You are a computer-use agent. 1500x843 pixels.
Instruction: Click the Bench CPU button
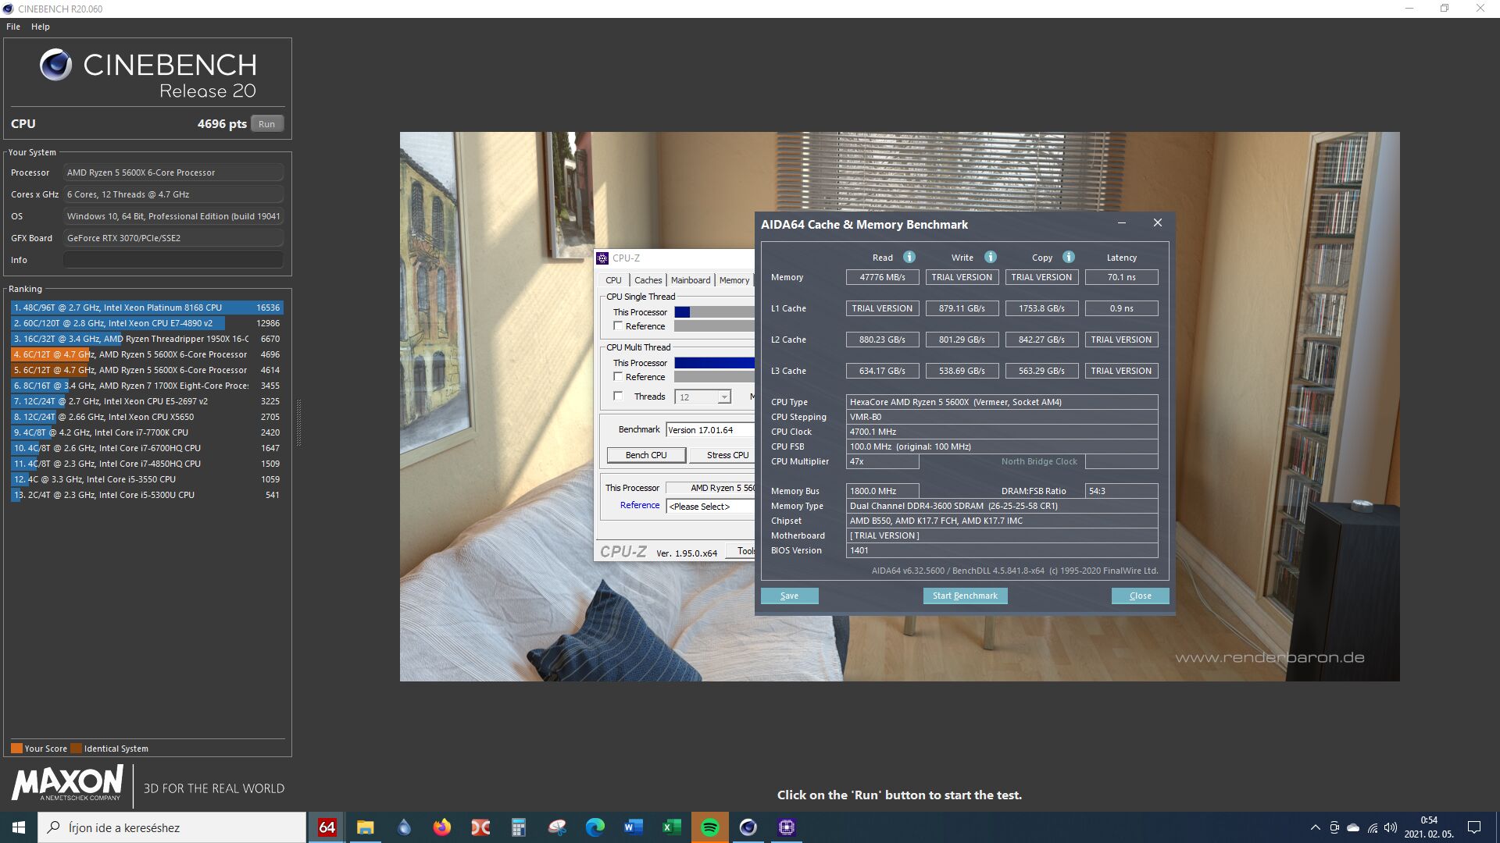coord(646,455)
